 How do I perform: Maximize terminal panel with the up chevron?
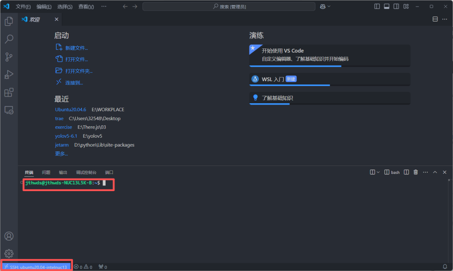pos(435,172)
